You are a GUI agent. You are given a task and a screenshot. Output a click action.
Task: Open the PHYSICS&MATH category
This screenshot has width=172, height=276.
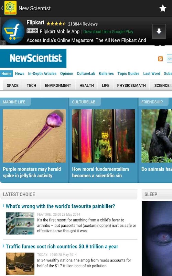131,85
